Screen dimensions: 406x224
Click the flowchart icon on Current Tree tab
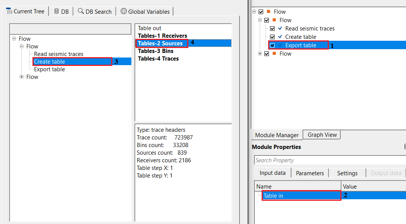tap(8, 11)
